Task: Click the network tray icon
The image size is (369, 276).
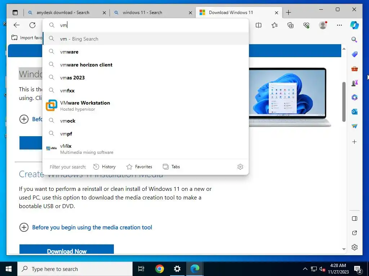Action: tap(314, 269)
